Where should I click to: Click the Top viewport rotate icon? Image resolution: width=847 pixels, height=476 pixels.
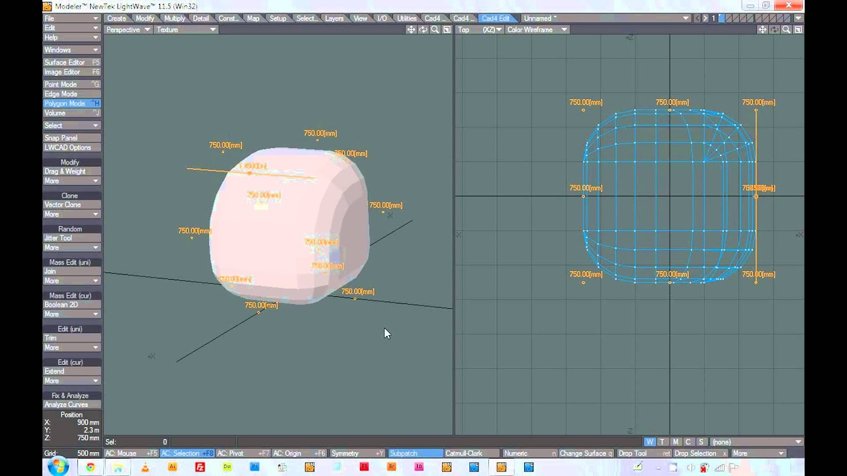774,30
